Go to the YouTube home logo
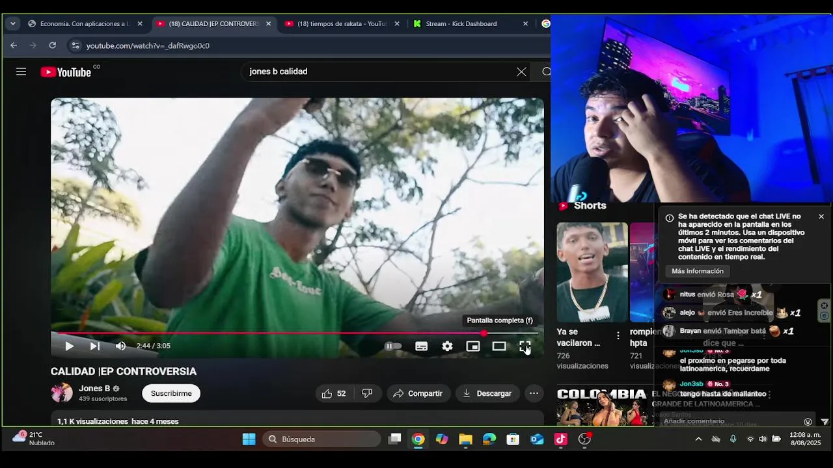This screenshot has width=833, height=468. point(66,72)
